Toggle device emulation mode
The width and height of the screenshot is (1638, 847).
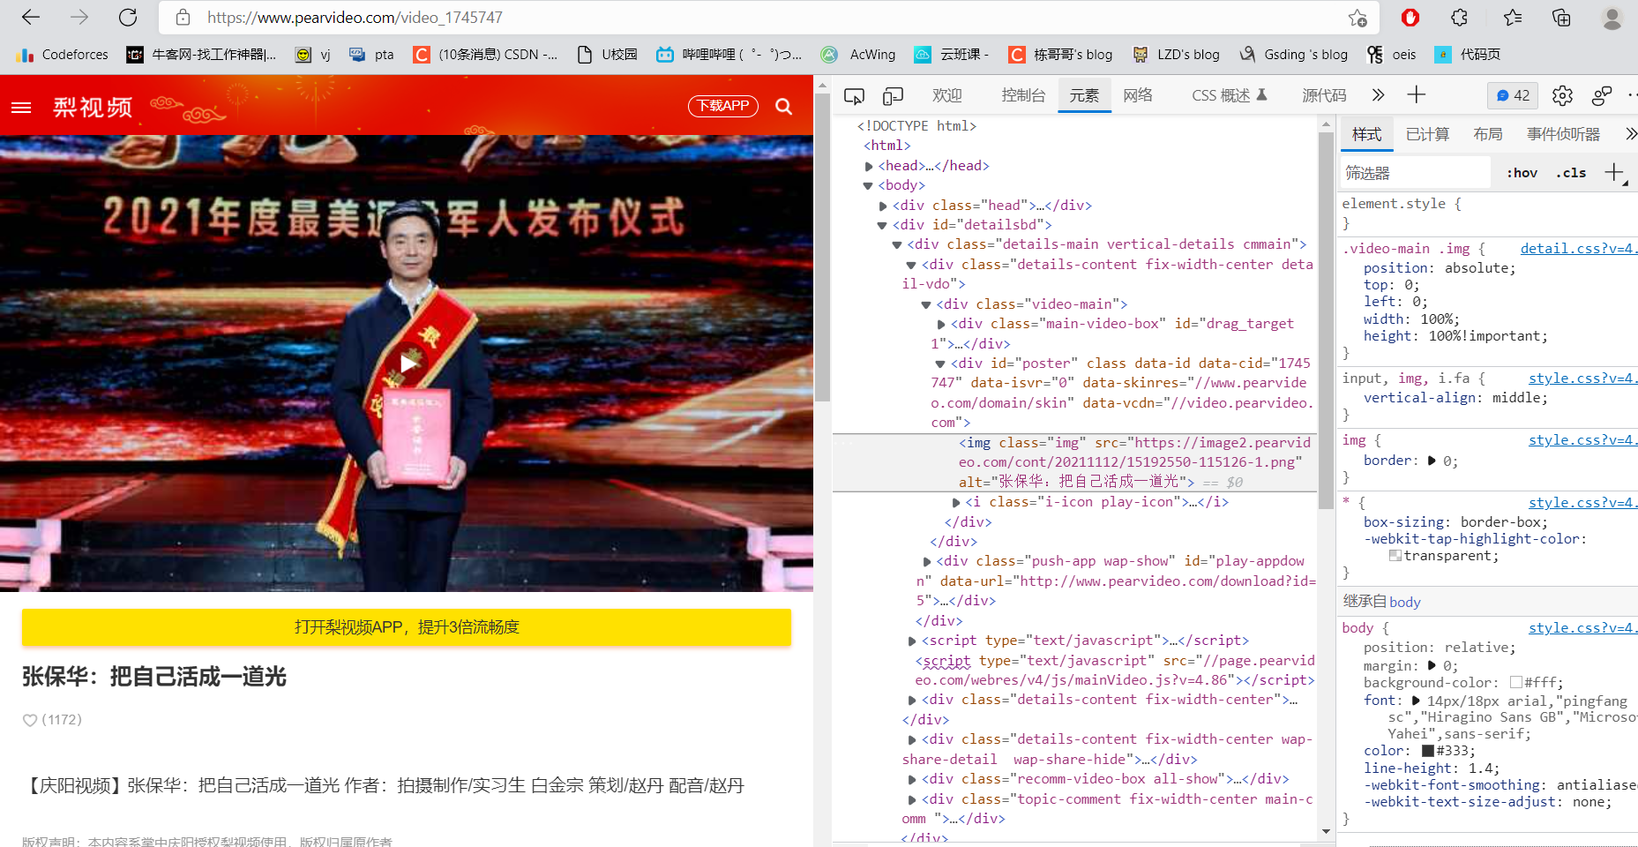(x=893, y=95)
